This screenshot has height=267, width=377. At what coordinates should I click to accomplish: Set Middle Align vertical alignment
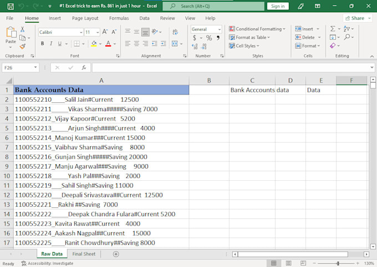(x=136, y=32)
